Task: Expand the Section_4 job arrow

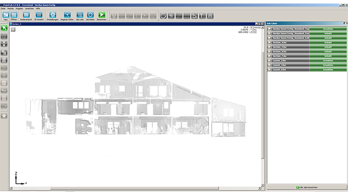Action: pyautogui.click(x=269, y=42)
